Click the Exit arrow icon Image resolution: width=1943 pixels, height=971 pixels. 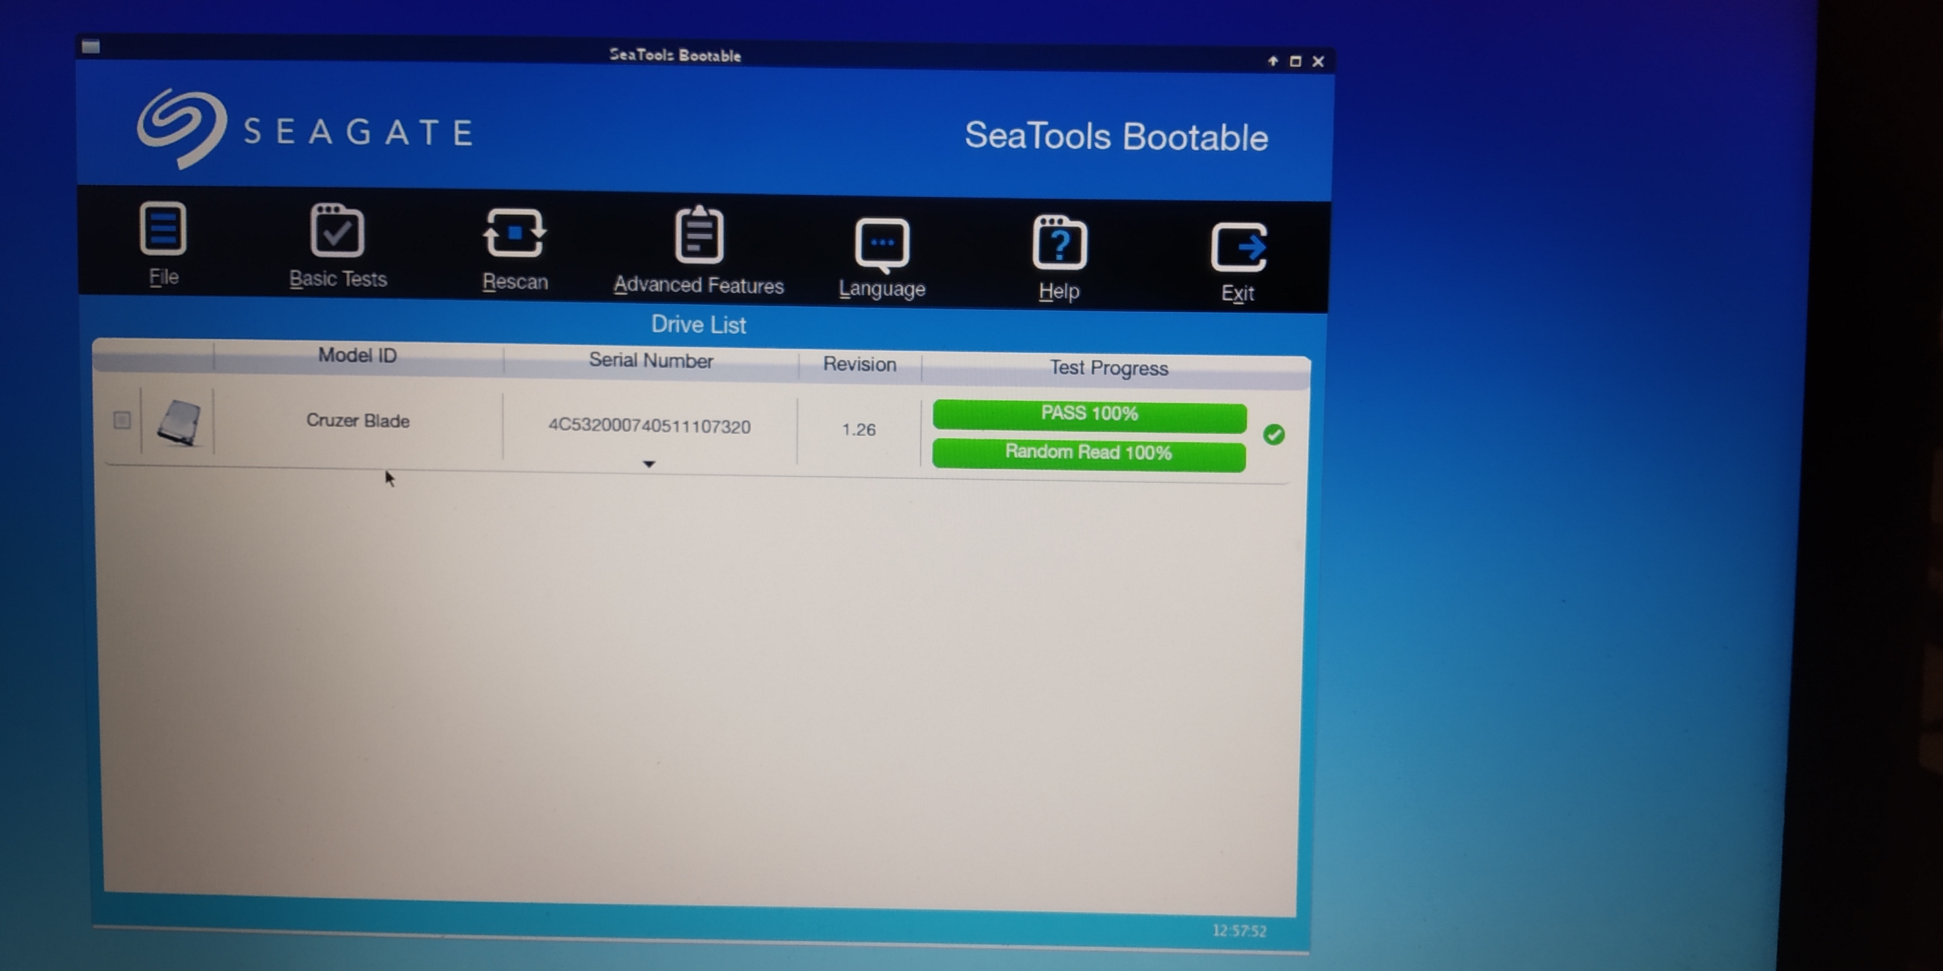pos(1239,247)
